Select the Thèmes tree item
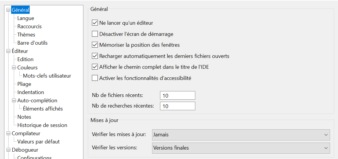 [x=26, y=35]
